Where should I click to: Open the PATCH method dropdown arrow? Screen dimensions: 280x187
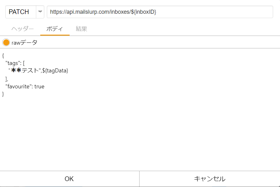click(x=40, y=12)
